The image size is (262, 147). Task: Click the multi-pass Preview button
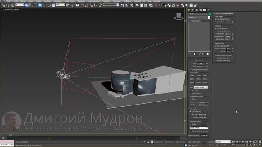tap(204, 124)
